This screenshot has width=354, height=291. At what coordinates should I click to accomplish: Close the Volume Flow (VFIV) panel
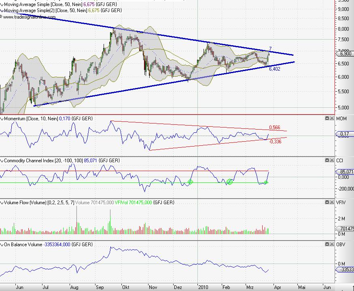pyautogui.click(x=331, y=202)
